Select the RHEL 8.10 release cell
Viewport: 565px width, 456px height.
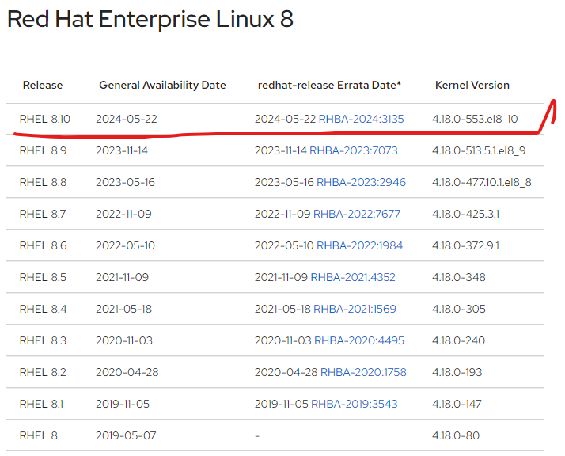44,119
